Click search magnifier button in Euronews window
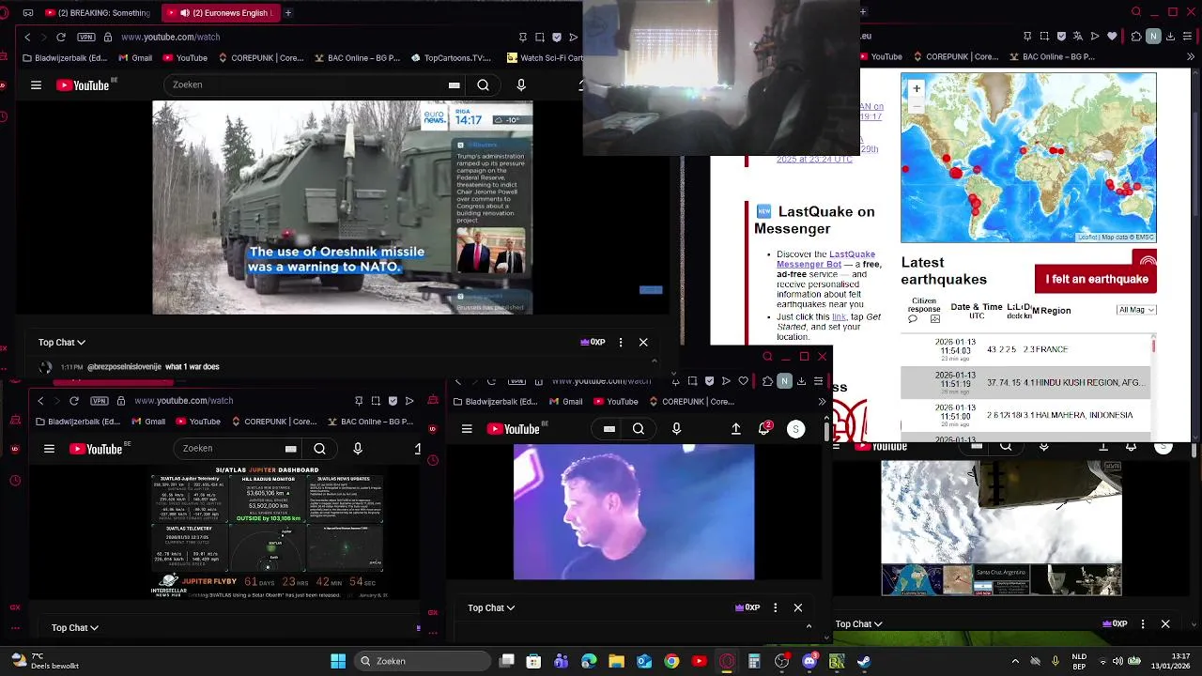 pos(483,84)
